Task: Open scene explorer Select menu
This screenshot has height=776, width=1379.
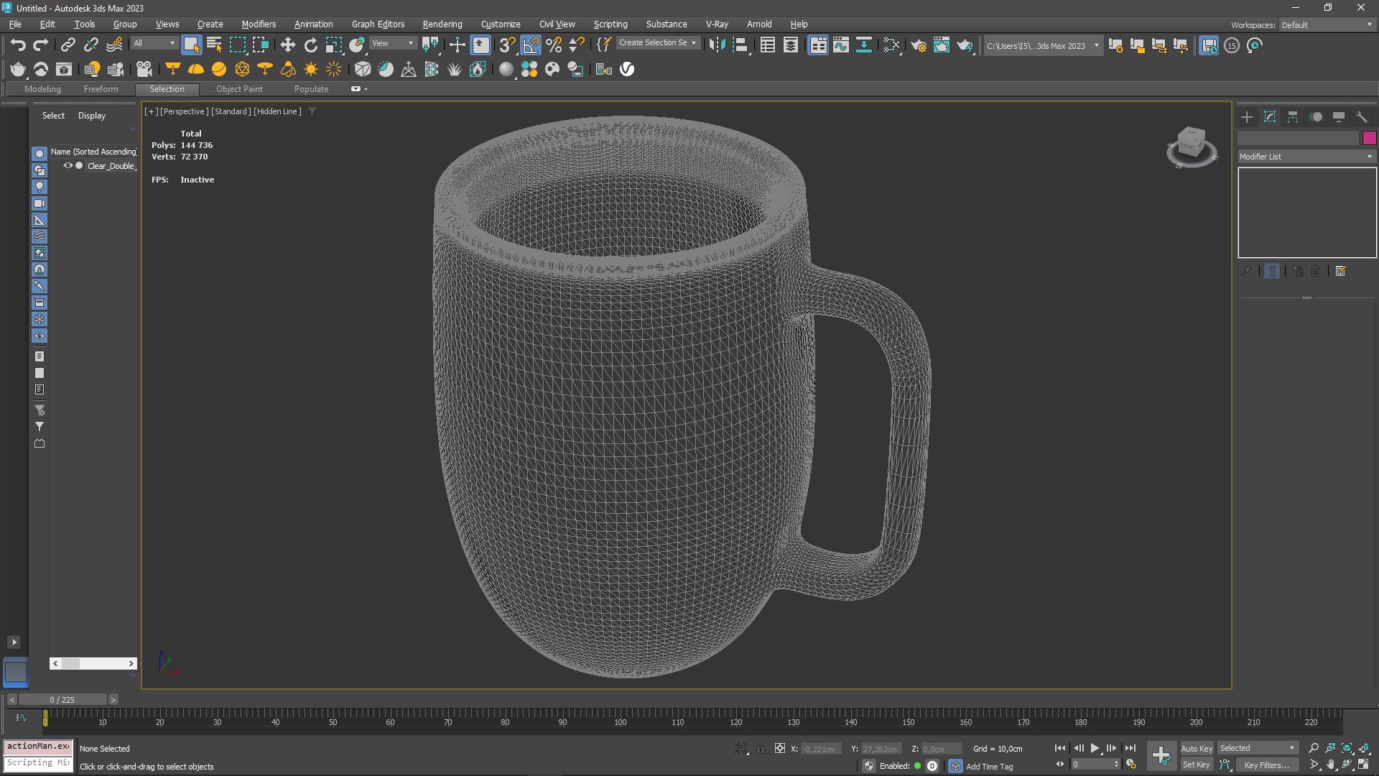Action: 53,116
